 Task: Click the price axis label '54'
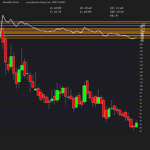(141, 124)
